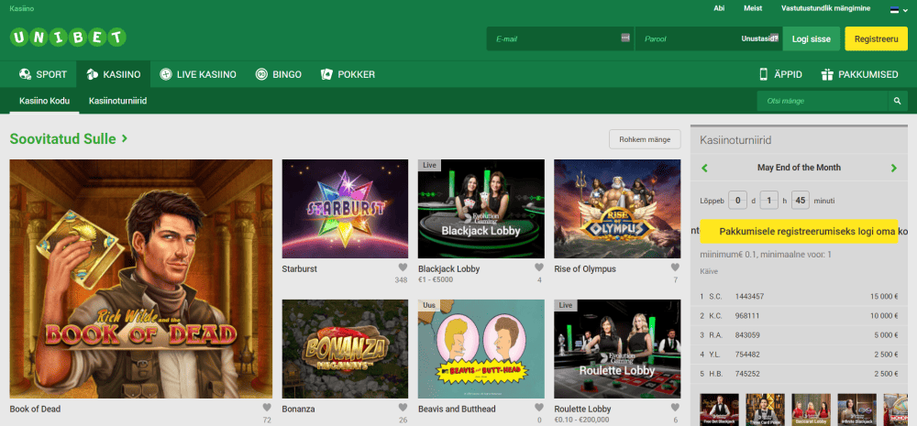
Task: Go to next tournament with right arrow
Action: point(894,168)
